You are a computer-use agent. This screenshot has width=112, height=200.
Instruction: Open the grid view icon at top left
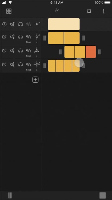pos(9,11)
